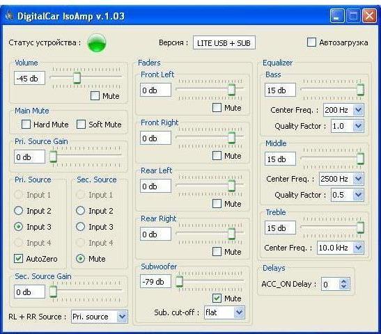Open the Sub. cut-off dropdown
The width and height of the screenshot is (381, 334).
tap(239, 312)
